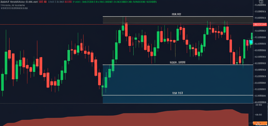The height and width of the screenshot is (126, 268).
Task: Select the red current price label on axis
Action: point(260,24)
